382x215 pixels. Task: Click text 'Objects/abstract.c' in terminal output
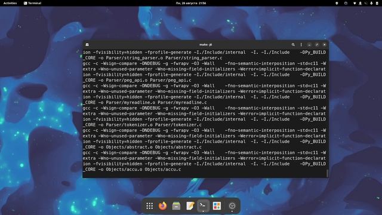point(178,148)
